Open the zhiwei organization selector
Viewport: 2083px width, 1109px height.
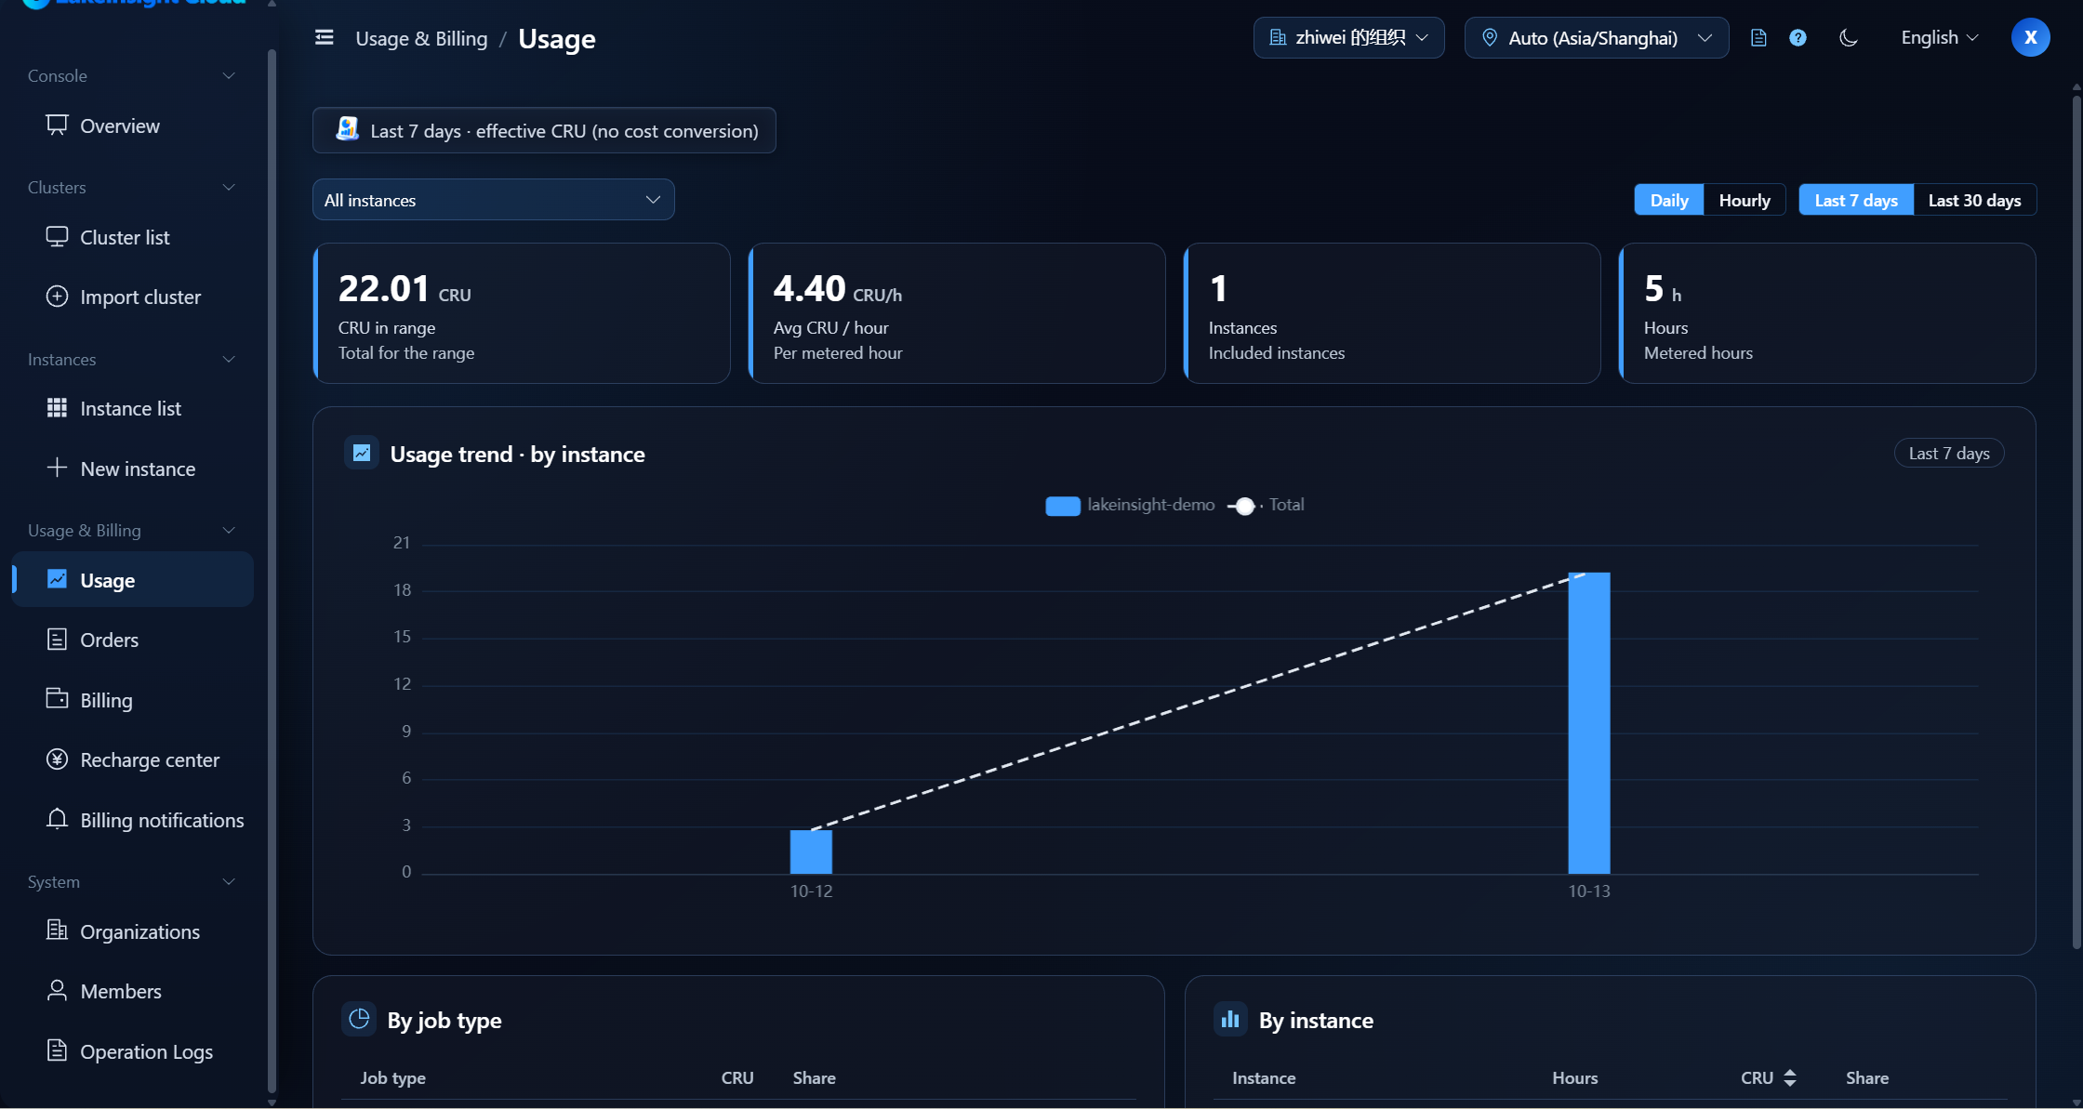click(1348, 37)
